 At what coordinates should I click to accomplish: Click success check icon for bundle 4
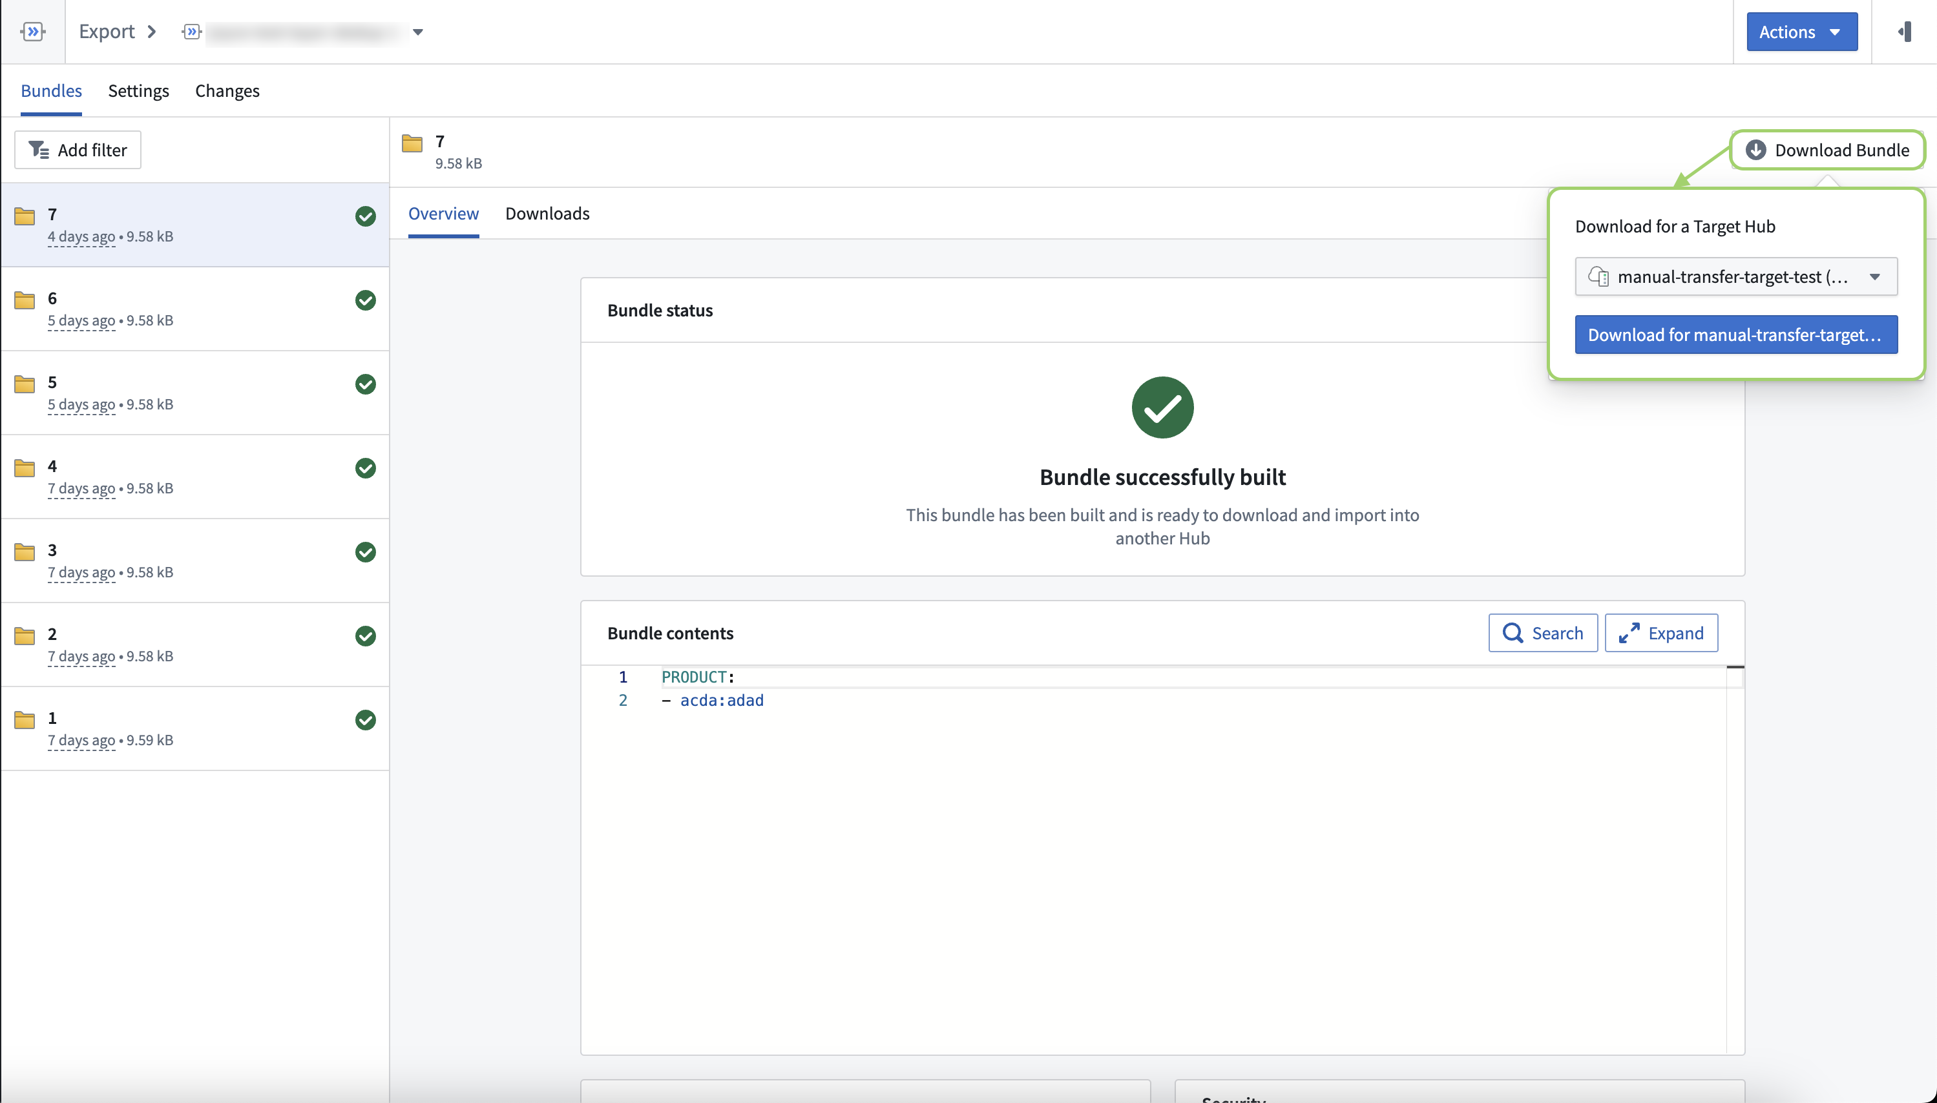(365, 468)
